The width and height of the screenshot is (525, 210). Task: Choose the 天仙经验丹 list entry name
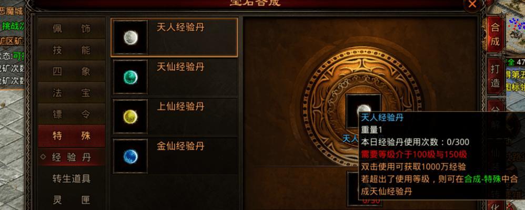point(180,67)
